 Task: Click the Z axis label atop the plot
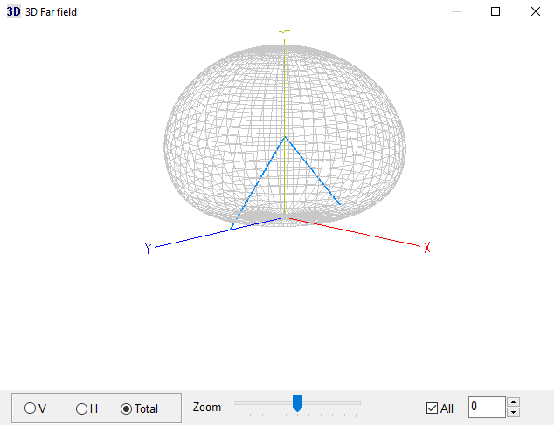coord(285,31)
